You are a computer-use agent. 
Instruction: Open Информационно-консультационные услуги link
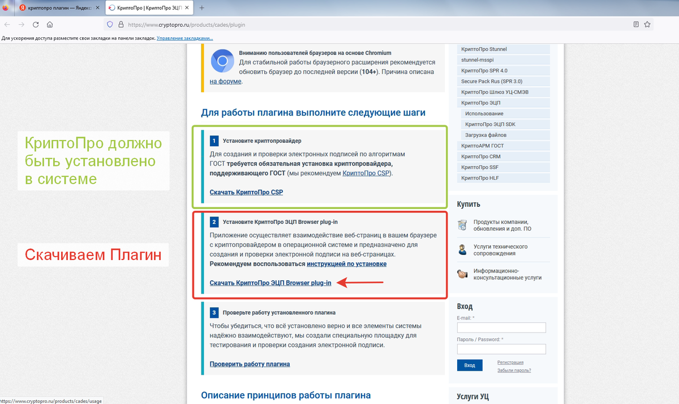point(508,274)
